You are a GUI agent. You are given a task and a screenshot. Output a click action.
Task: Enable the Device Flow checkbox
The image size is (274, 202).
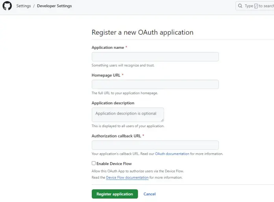pos(94,163)
